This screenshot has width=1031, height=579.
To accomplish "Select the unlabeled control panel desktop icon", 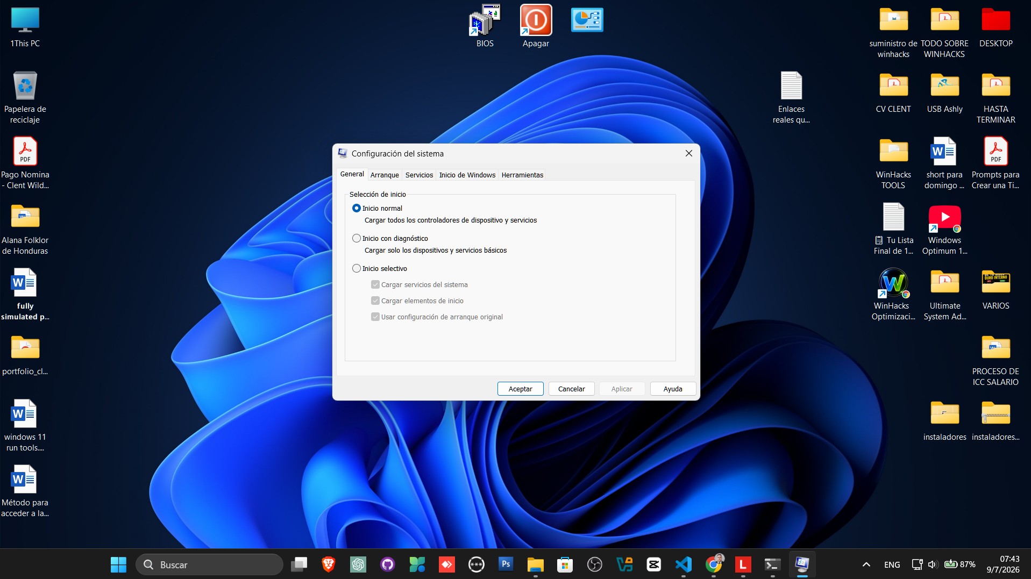I will tap(587, 20).
